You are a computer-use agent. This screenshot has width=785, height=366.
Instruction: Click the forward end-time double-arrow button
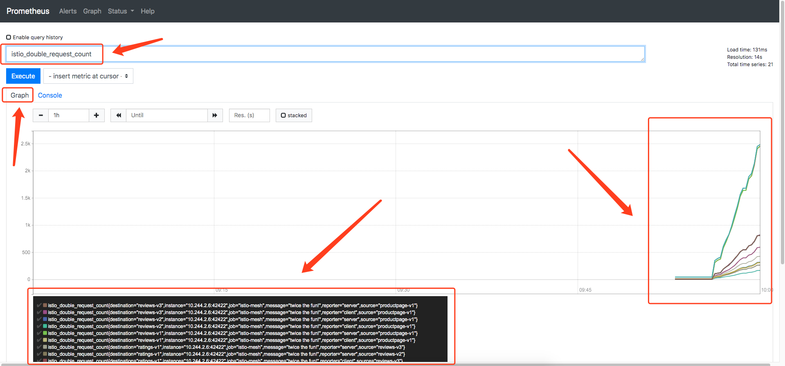(215, 115)
